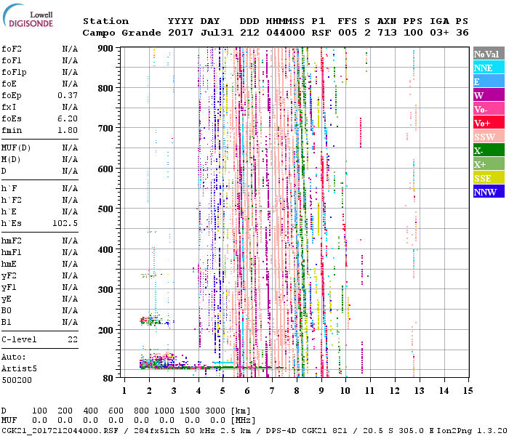Image resolution: width=509 pixels, height=436 pixels.
Task: Select the E blue legend entry
Action: click(x=488, y=81)
